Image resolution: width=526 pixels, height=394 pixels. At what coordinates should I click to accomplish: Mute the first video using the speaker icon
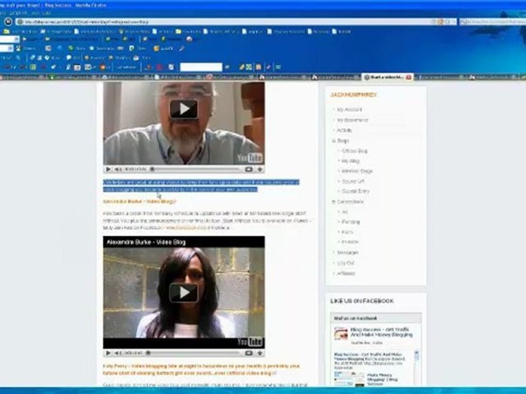(118, 169)
